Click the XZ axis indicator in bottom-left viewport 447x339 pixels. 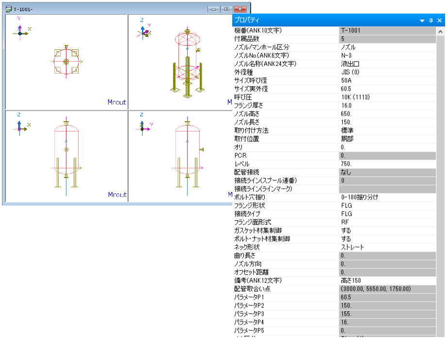point(21,125)
